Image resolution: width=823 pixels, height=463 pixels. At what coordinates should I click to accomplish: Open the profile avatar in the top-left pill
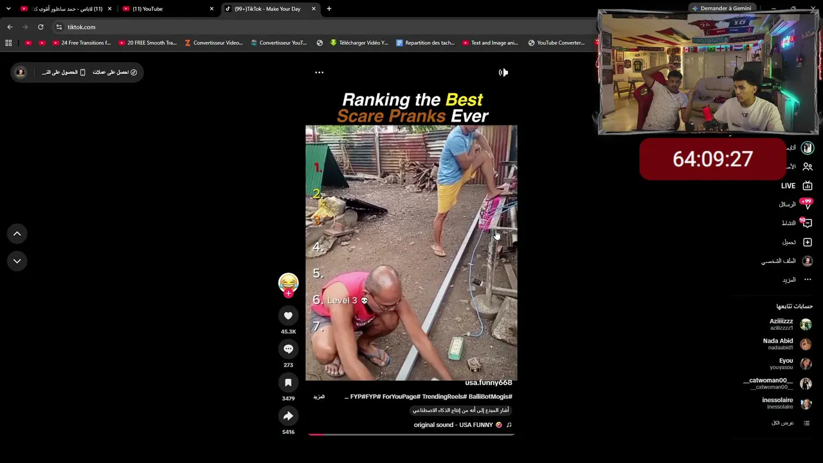coord(21,72)
